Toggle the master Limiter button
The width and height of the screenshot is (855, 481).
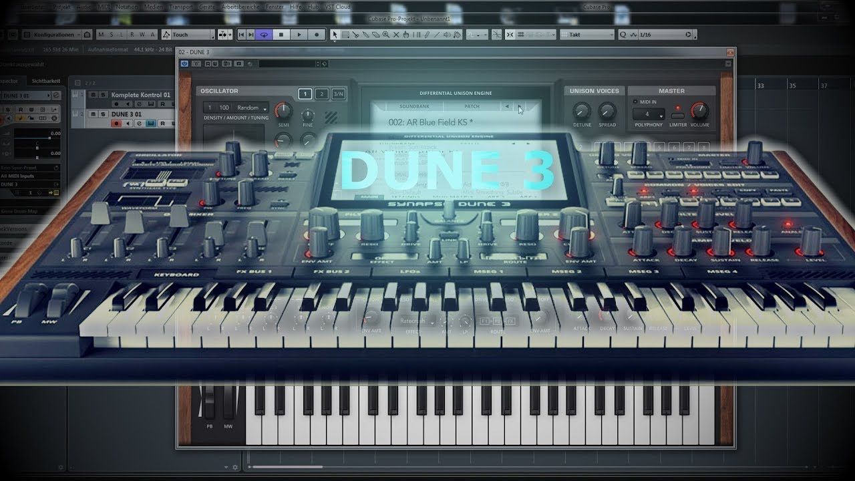point(677,116)
